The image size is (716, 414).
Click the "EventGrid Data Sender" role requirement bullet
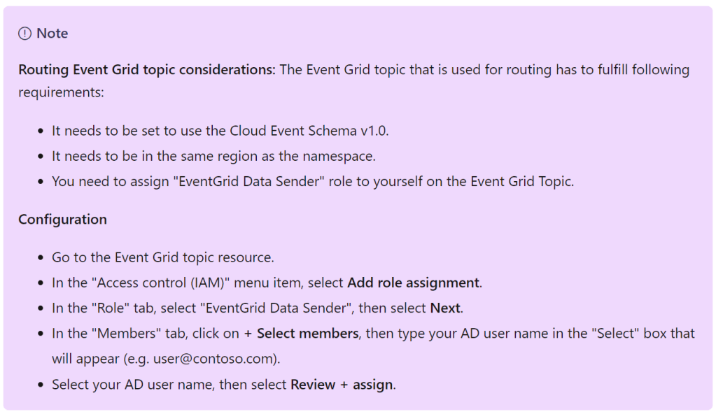312,181
